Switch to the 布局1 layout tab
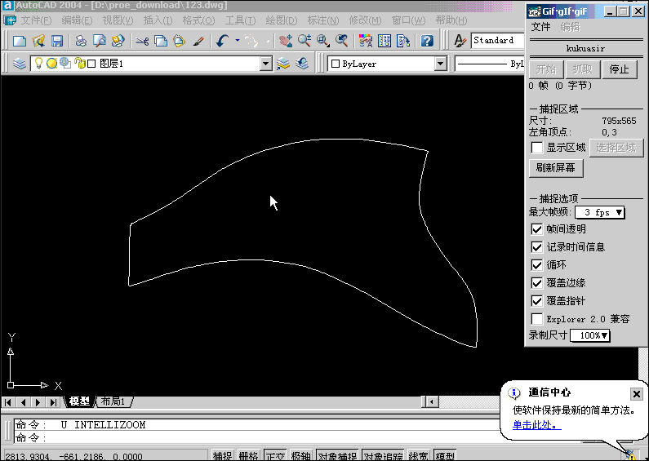 tap(113, 401)
